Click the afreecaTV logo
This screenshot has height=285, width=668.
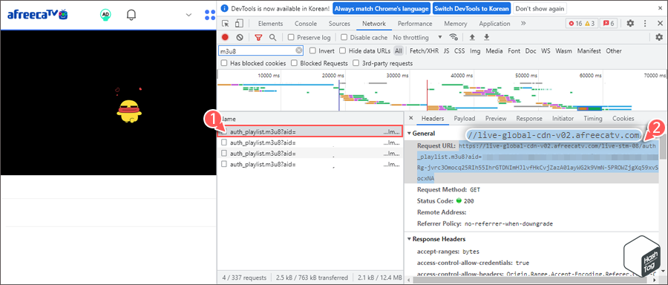click(x=38, y=15)
